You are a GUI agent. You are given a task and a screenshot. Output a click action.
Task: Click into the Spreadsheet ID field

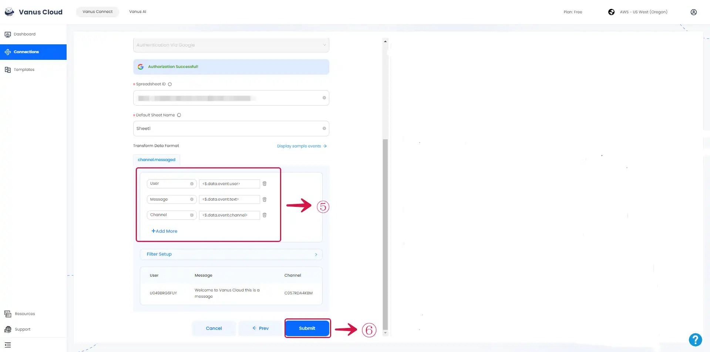pyautogui.click(x=231, y=98)
